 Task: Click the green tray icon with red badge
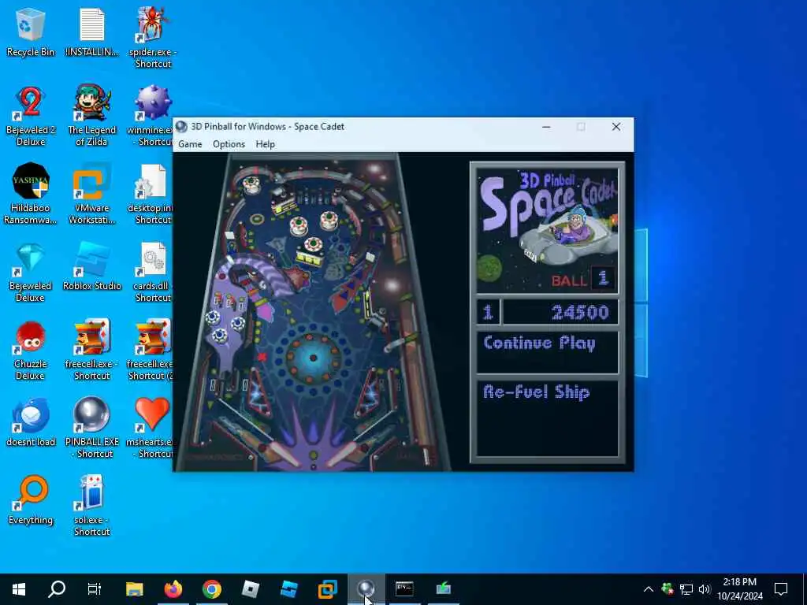pos(668,588)
